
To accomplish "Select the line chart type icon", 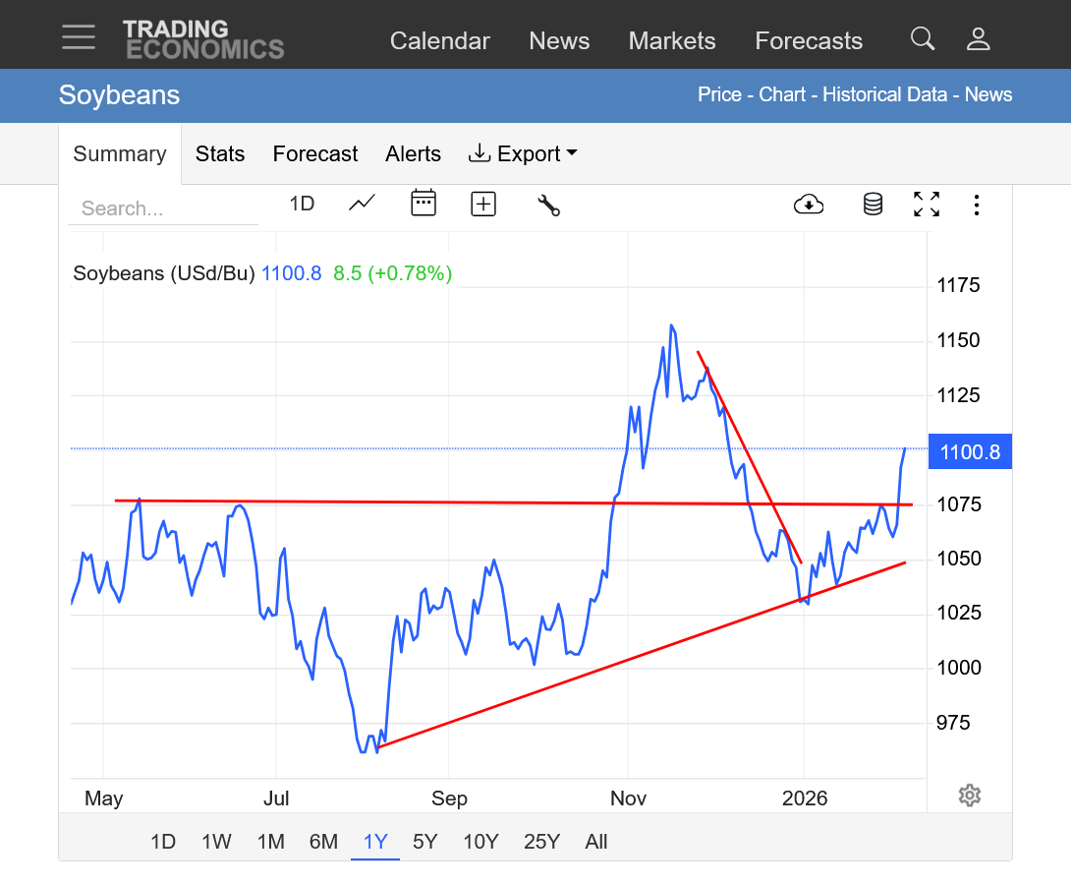I will point(362,204).
